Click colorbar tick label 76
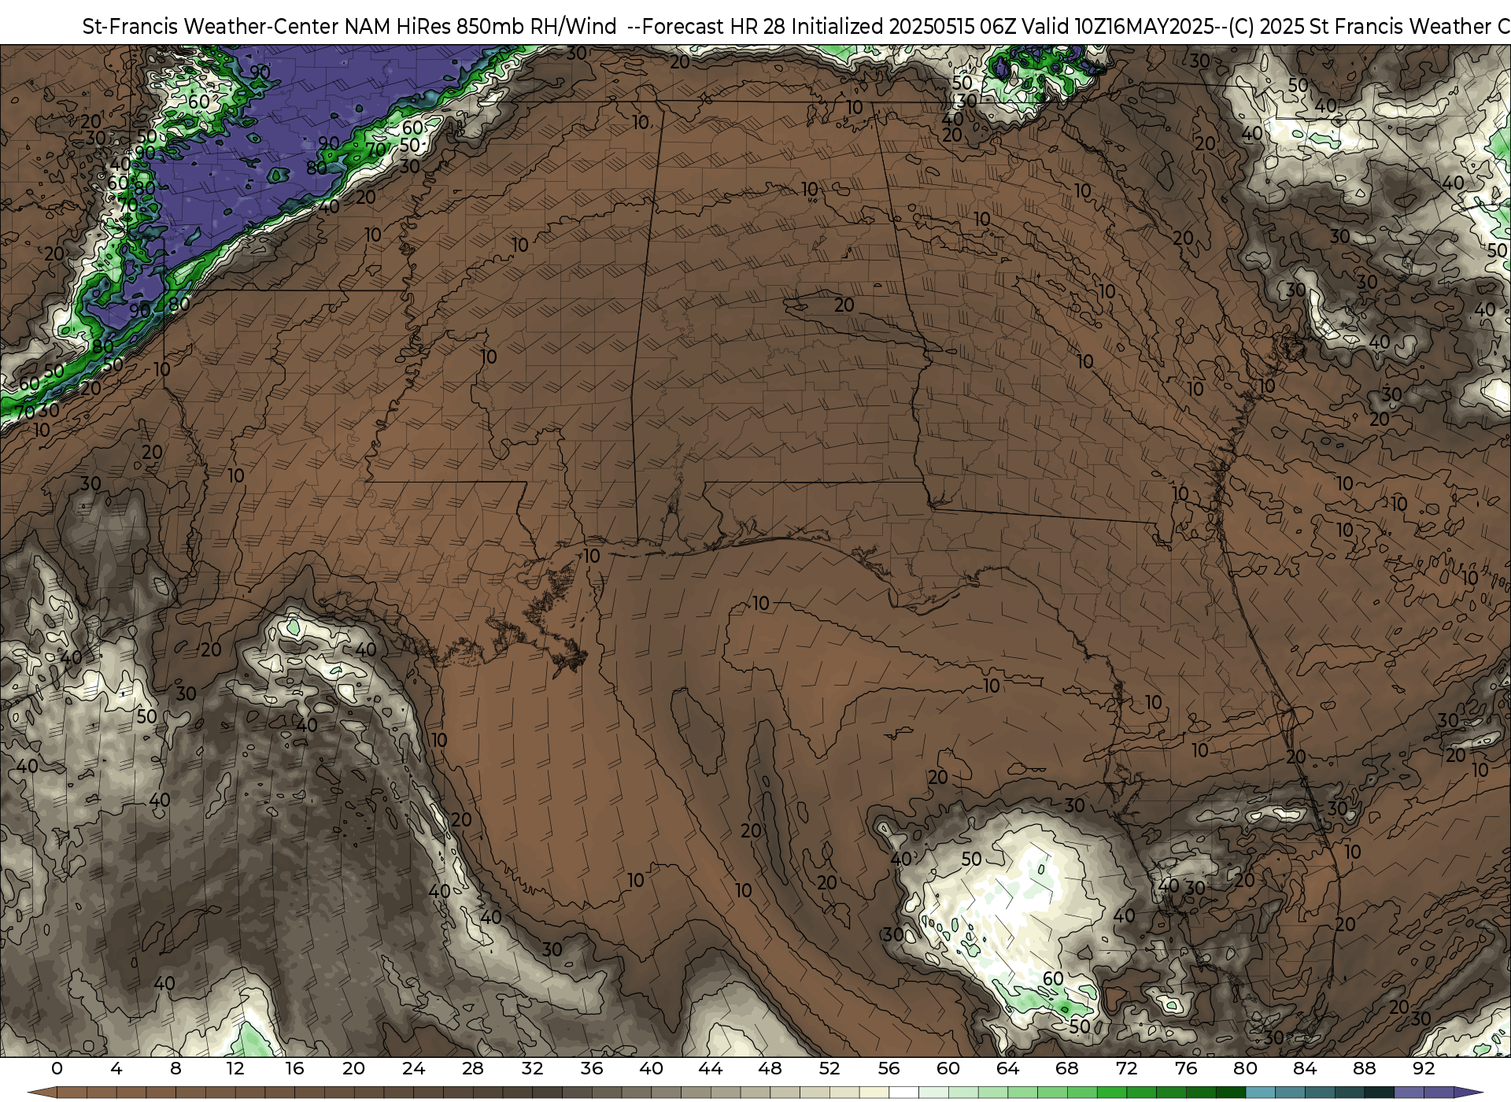1511x1102 pixels. tap(1186, 1068)
